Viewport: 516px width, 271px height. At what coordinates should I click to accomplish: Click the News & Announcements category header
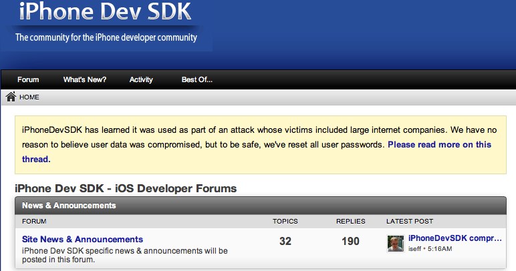(69, 206)
